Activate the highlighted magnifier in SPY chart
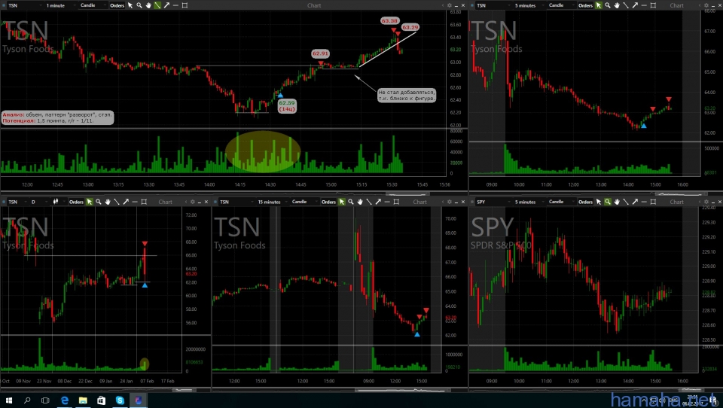Screen dimensions: 723x408 pyautogui.click(x=608, y=202)
